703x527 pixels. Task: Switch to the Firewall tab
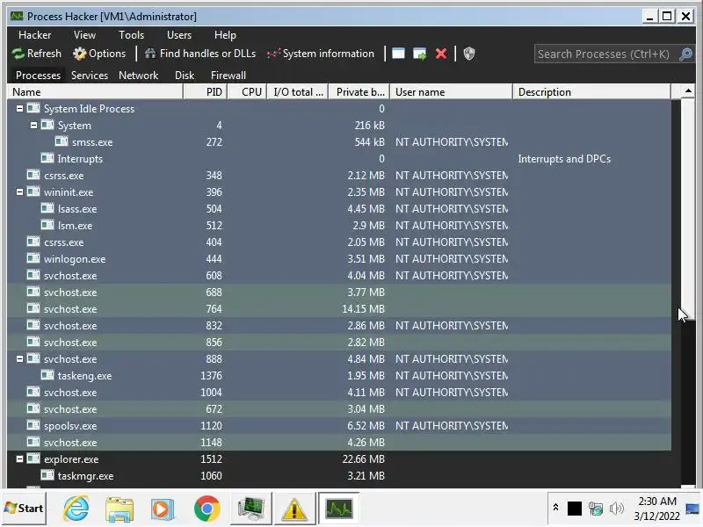(228, 76)
